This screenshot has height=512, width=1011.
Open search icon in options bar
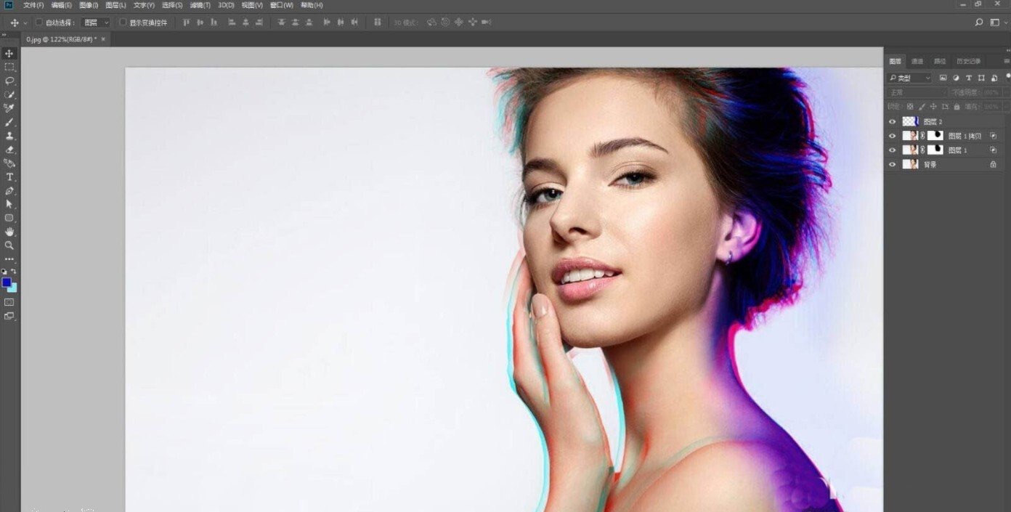pyautogui.click(x=979, y=23)
